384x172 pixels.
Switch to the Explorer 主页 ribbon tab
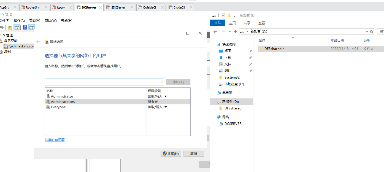click(232, 23)
